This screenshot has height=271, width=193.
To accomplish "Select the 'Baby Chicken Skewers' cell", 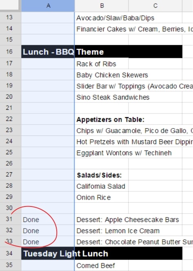I will click(102, 75).
